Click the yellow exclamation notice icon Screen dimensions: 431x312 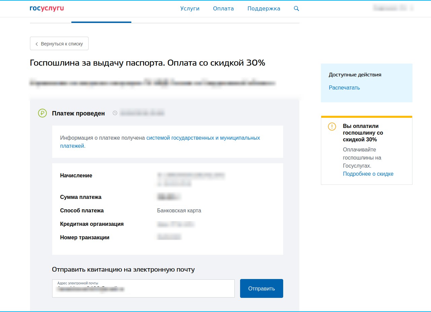(x=332, y=127)
